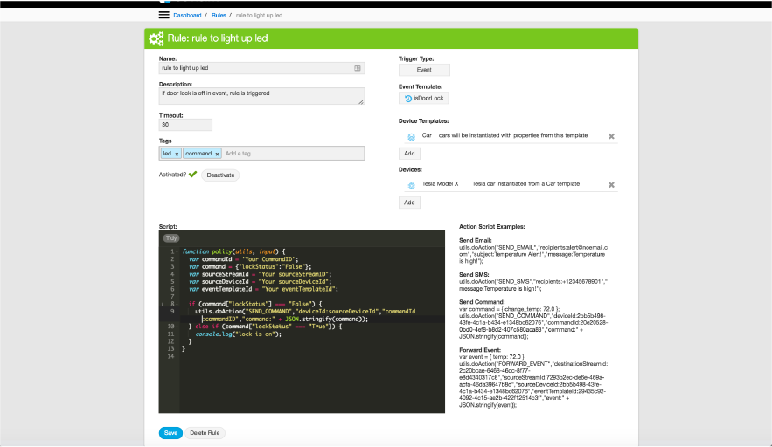Remove the 'command' tag
Viewport: 772px width, 447px height.
pyautogui.click(x=217, y=154)
